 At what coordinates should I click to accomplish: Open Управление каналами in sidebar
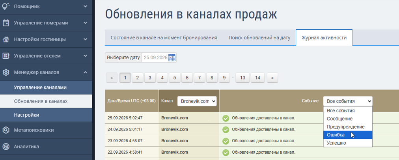tap(46, 87)
